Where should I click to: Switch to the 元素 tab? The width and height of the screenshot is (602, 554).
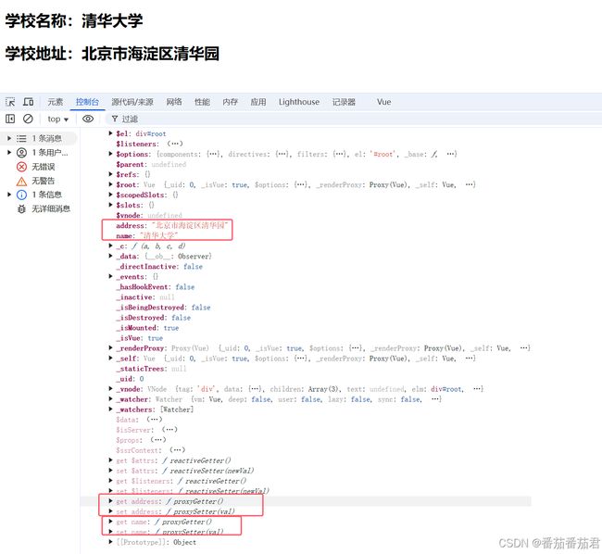tap(55, 102)
